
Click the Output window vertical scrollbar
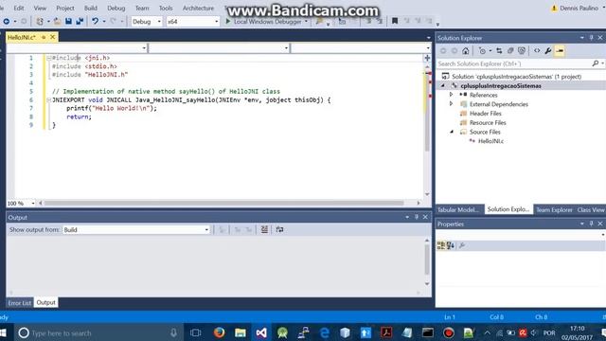coord(427,259)
